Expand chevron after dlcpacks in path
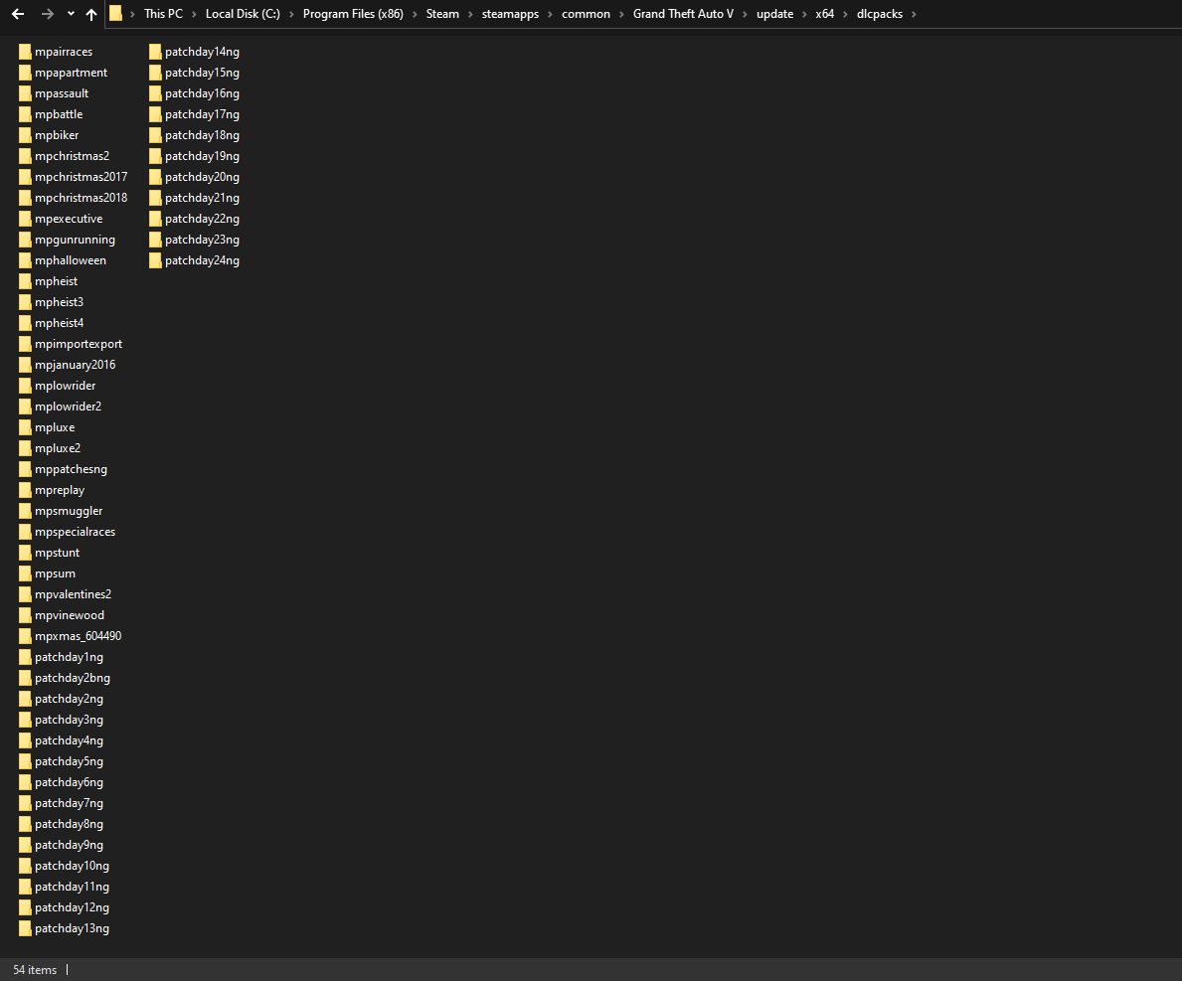 (914, 14)
